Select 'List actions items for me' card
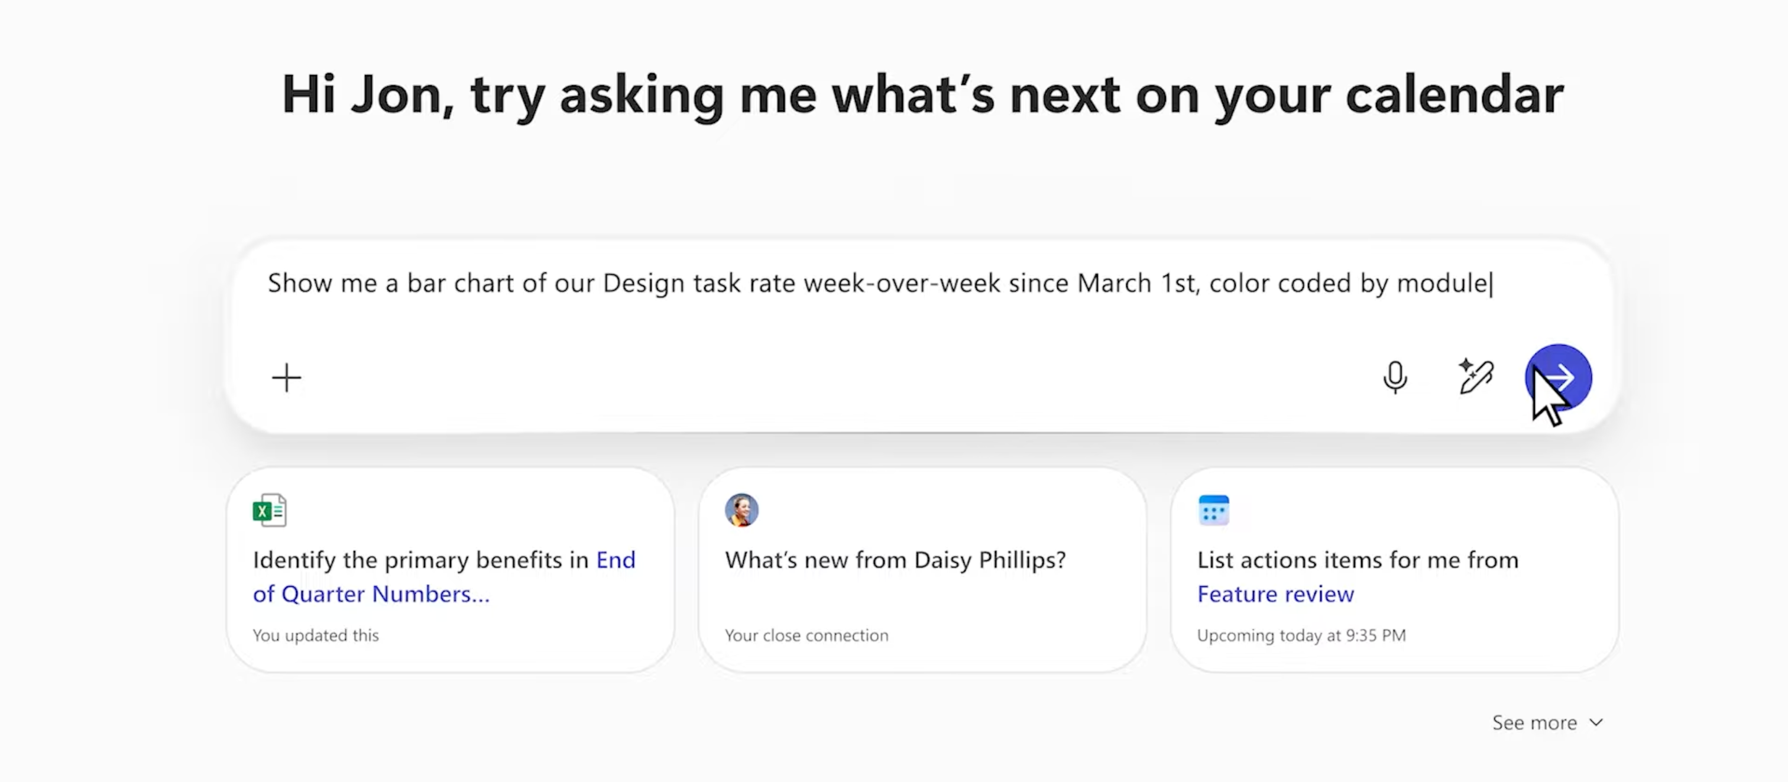 pyautogui.click(x=1394, y=570)
